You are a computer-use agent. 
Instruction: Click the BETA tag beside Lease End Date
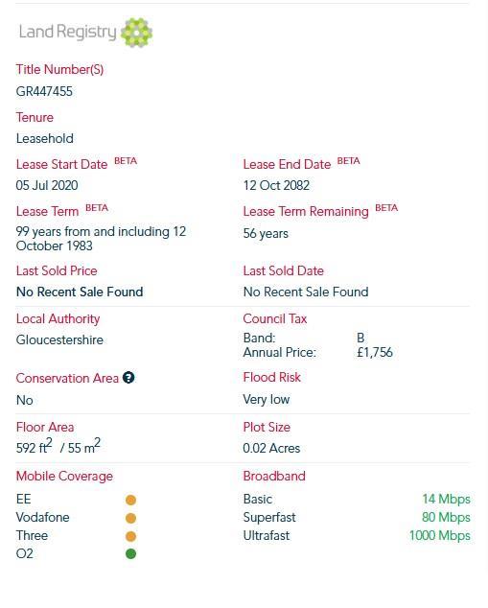click(x=348, y=161)
